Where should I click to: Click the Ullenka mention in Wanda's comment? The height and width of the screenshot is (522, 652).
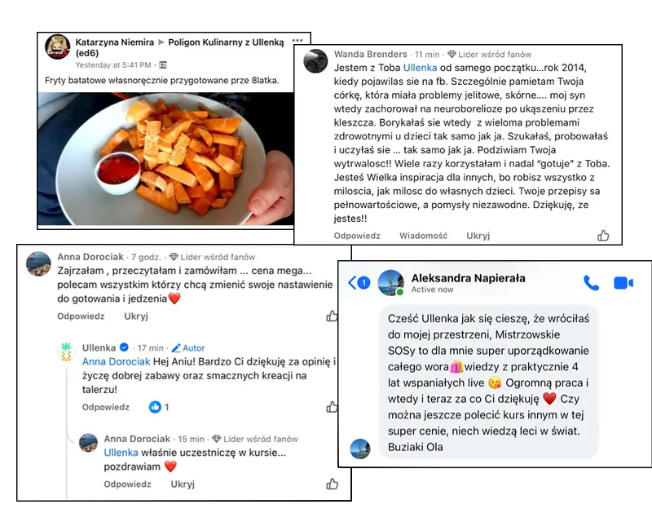[420, 68]
